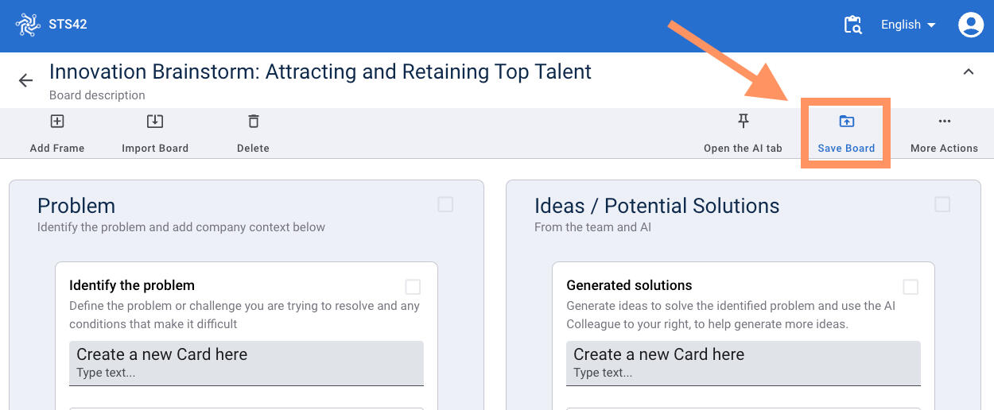994x410 pixels.
Task: Pin open the AI tab
Action: [743, 122]
